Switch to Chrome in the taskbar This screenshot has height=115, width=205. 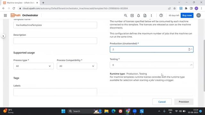pos(127,111)
